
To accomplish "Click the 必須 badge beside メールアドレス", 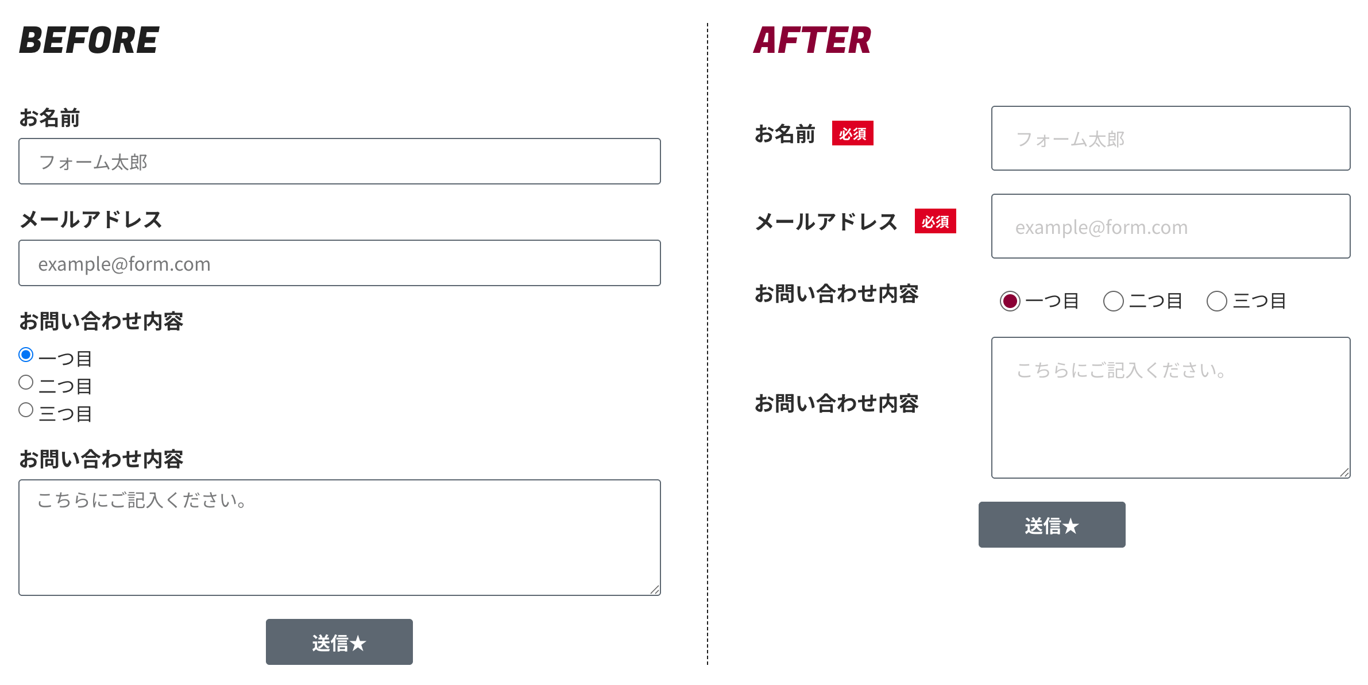I will [x=936, y=221].
